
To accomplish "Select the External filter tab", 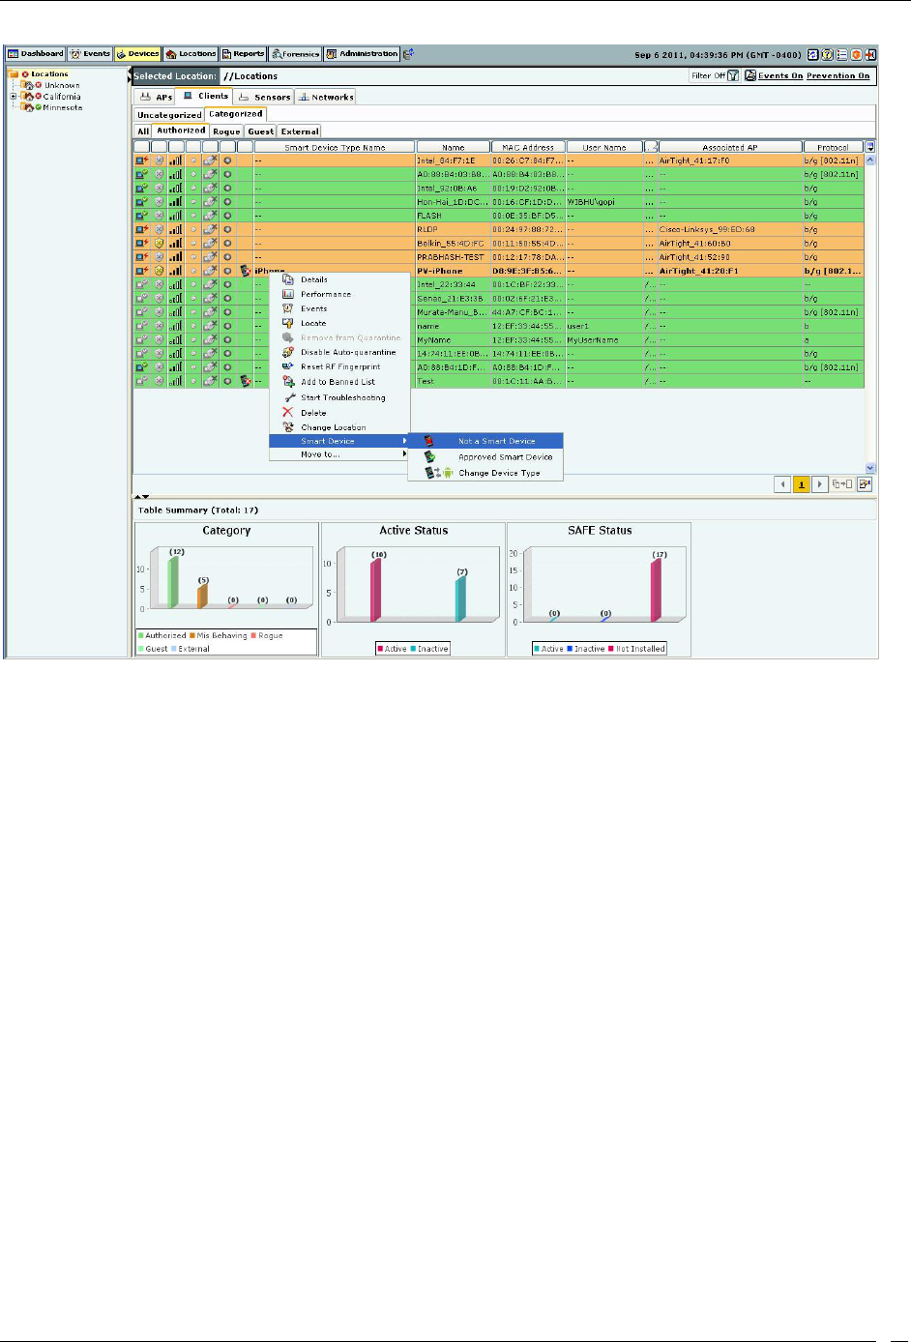I will [x=300, y=131].
